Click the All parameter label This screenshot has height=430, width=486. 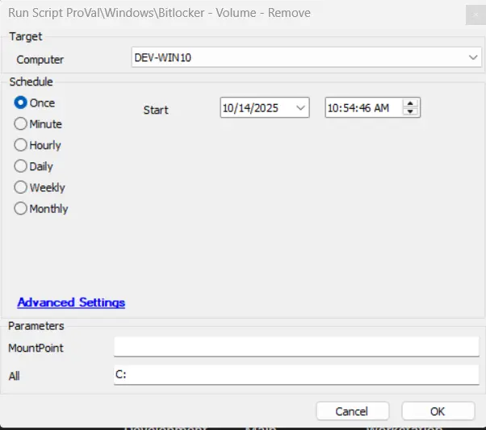point(15,376)
